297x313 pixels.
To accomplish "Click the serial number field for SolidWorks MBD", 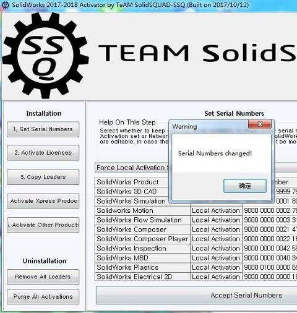I will (270, 258).
